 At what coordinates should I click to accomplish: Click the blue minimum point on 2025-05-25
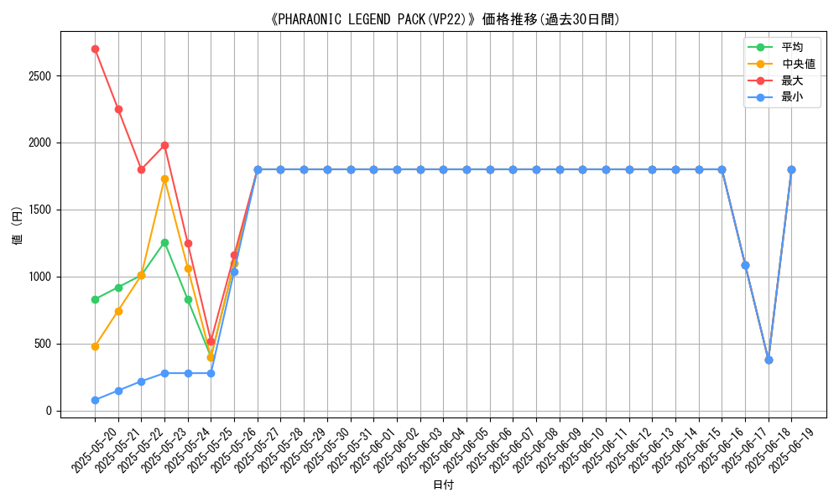click(211, 374)
